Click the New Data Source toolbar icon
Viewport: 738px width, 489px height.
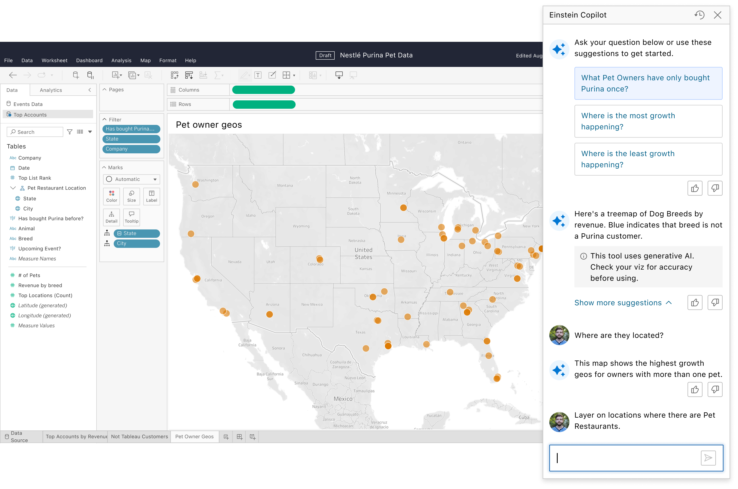point(76,75)
